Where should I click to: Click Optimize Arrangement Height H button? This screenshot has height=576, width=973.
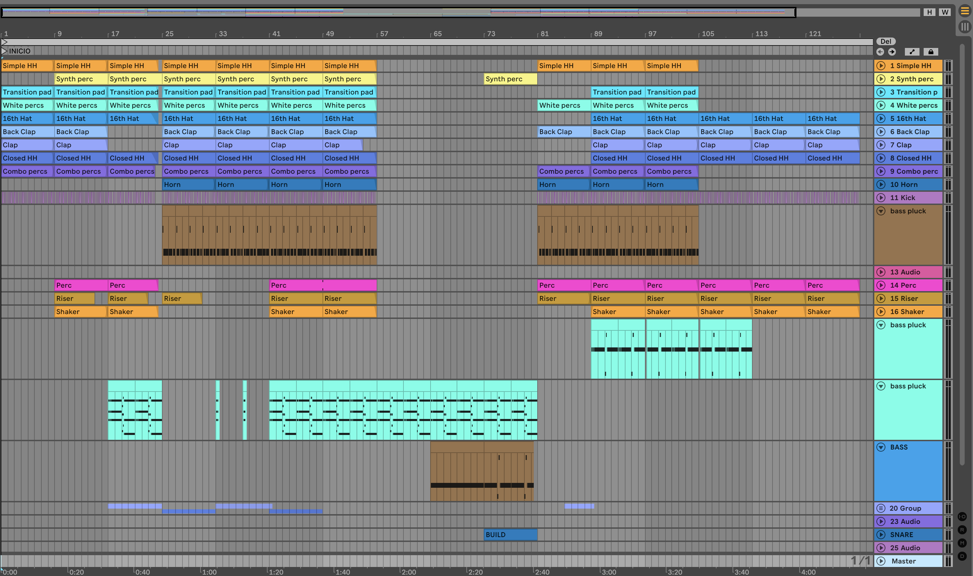[x=930, y=12]
